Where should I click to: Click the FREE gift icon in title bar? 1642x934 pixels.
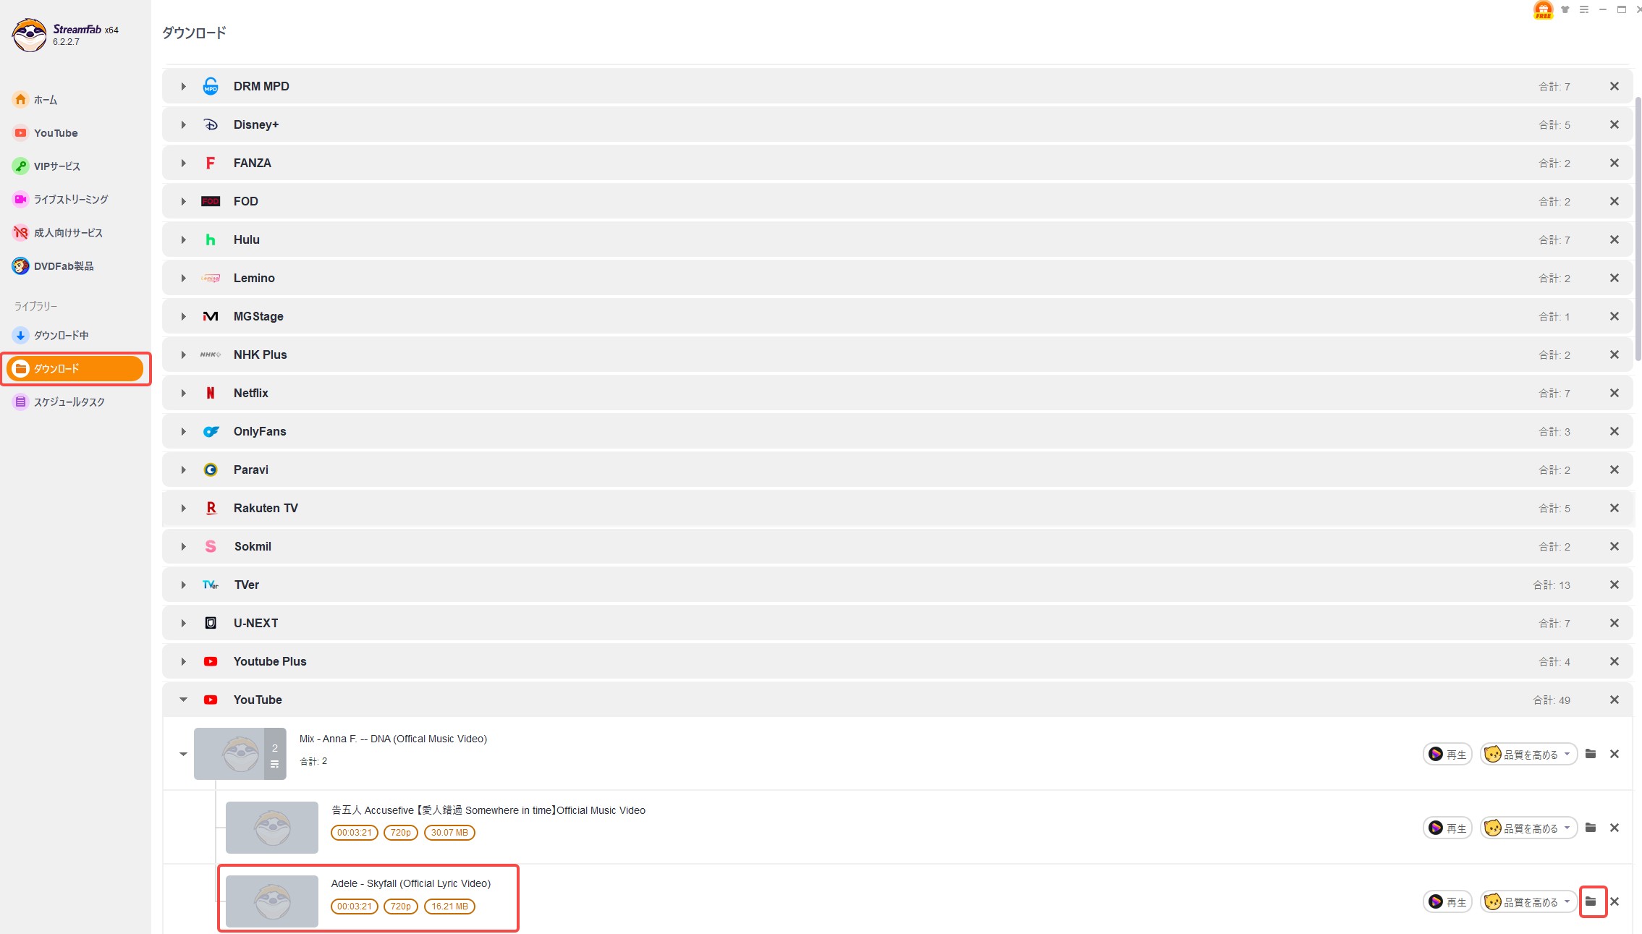(x=1543, y=10)
